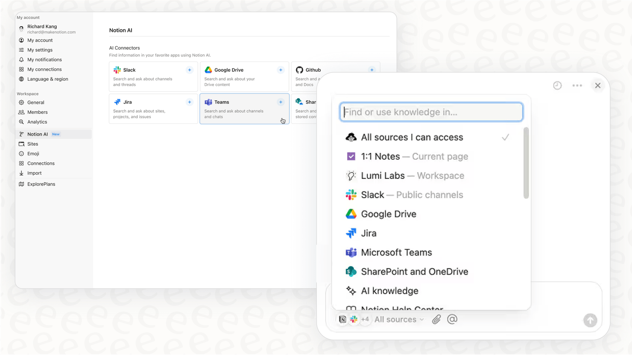Type in the Find or use knowledge field
This screenshot has height=355, width=632.
pos(431,112)
